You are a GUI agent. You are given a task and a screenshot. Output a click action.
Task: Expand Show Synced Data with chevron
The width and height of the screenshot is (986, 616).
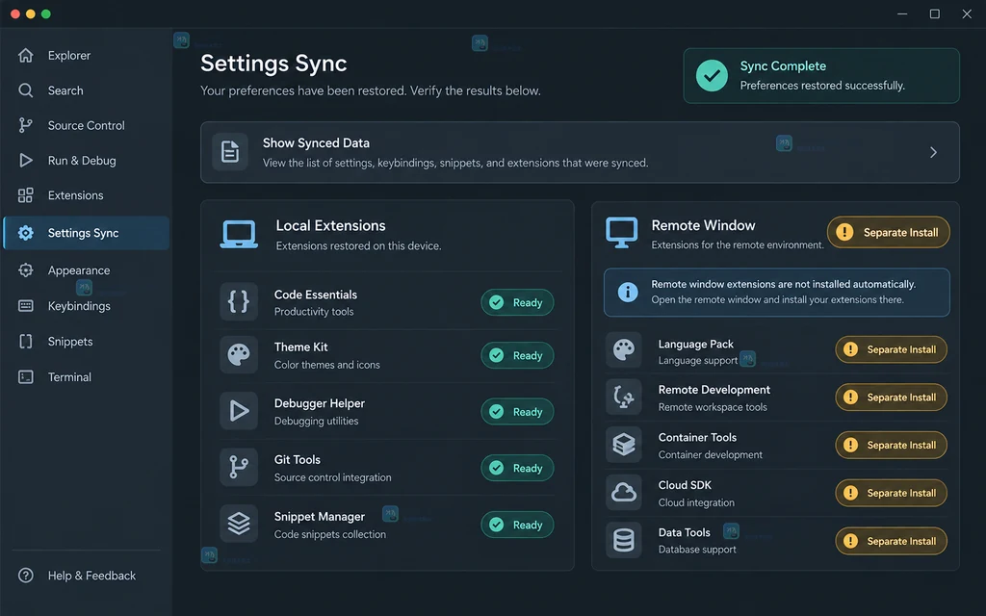(x=933, y=152)
